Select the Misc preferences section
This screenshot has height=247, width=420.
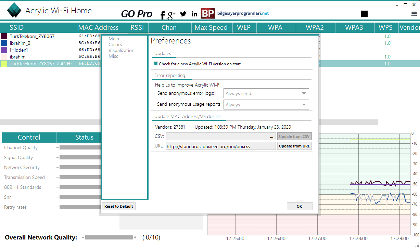[x=113, y=56]
